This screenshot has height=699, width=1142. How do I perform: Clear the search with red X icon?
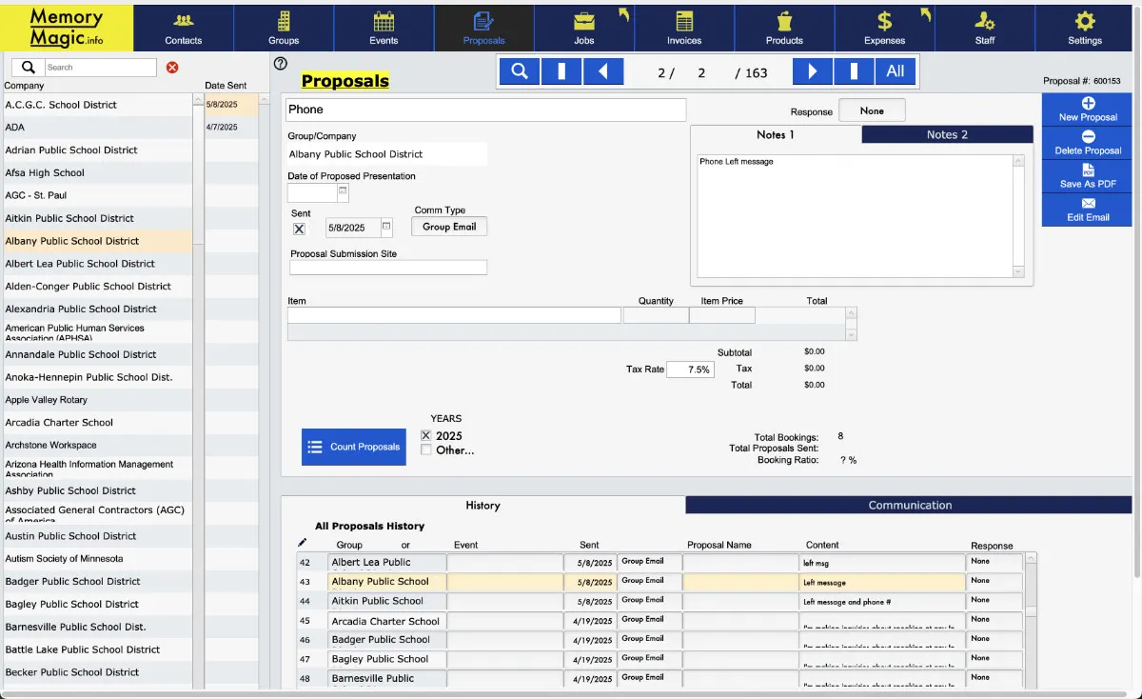click(x=172, y=68)
